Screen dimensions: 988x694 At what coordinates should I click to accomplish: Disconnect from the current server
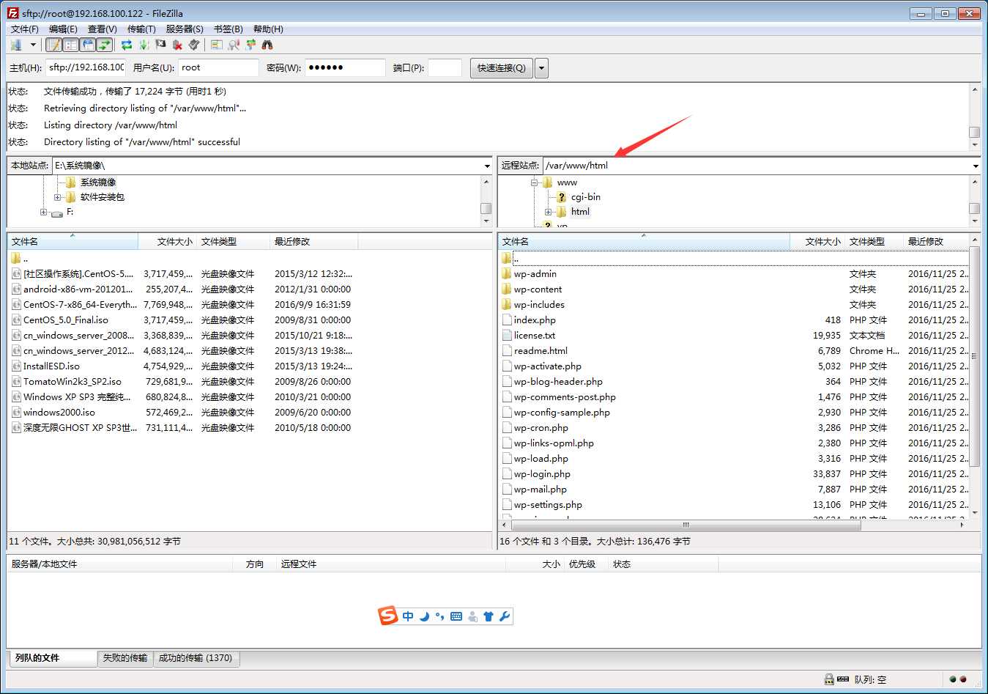(x=177, y=45)
